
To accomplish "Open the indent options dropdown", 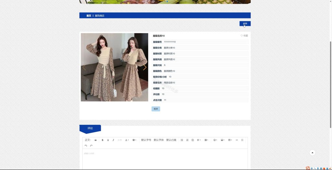I will 206,140.
